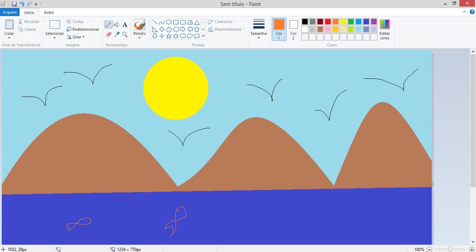Screen dimensions: 476x252
Task: Select the Eraser tool
Action: click(108, 35)
